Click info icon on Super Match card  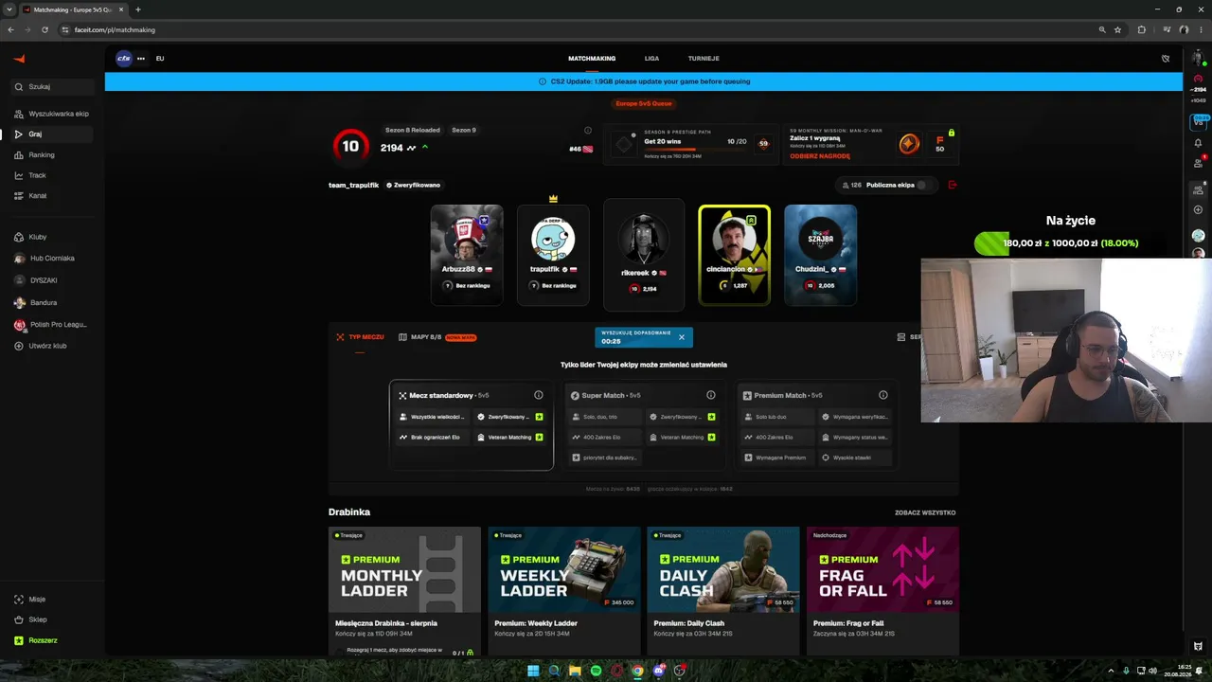click(711, 396)
